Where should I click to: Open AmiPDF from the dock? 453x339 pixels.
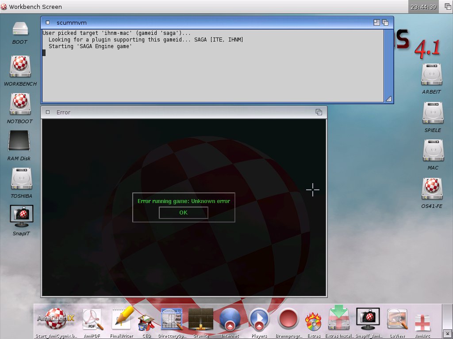[x=92, y=320]
